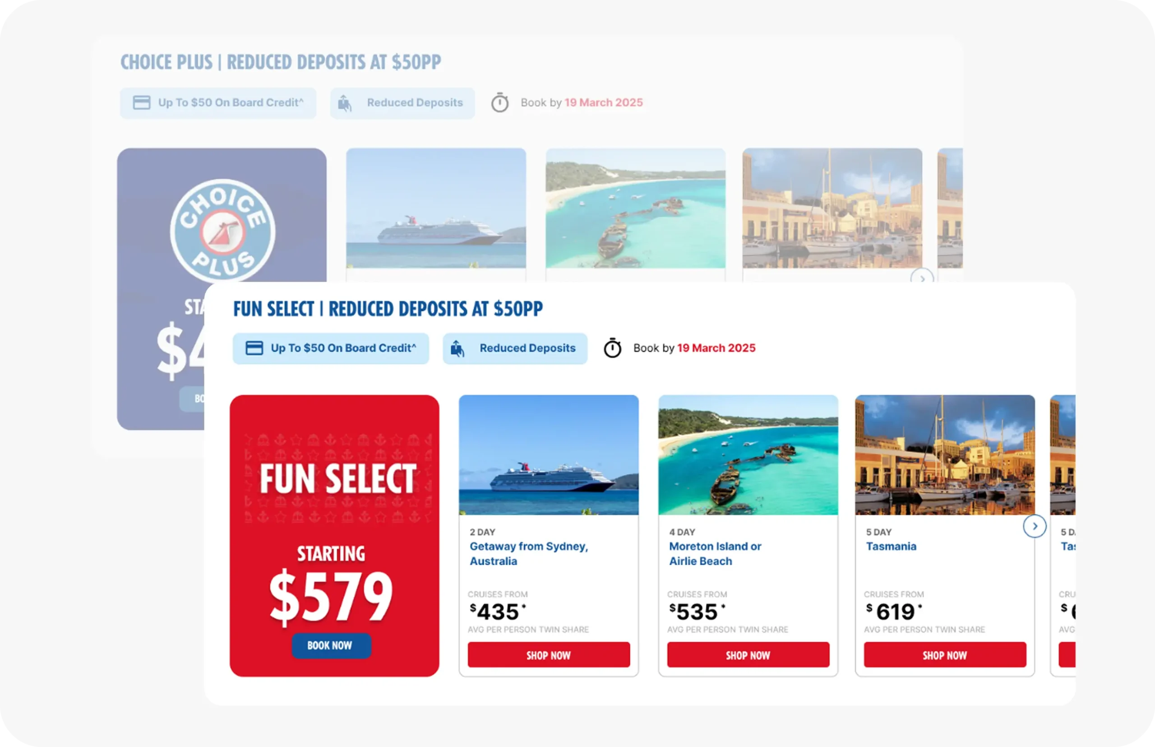This screenshot has height=747, width=1155.
Task: Click the stopwatch icon beside Book by date
Action: [612, 347]
